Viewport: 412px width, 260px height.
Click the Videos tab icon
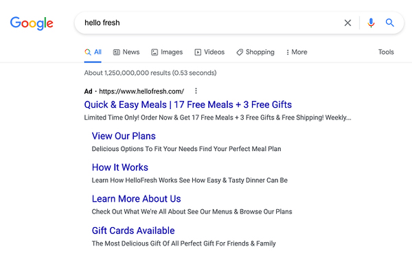[198, 52]
